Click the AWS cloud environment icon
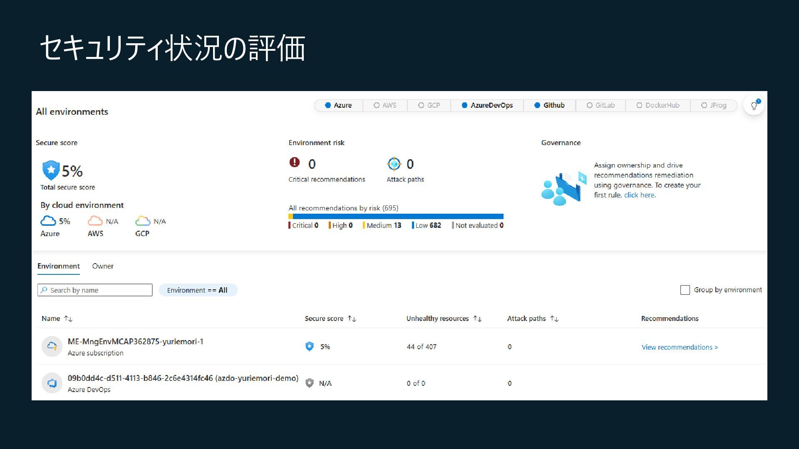Viewport: 799px width, 449px height. pos(95,221)
